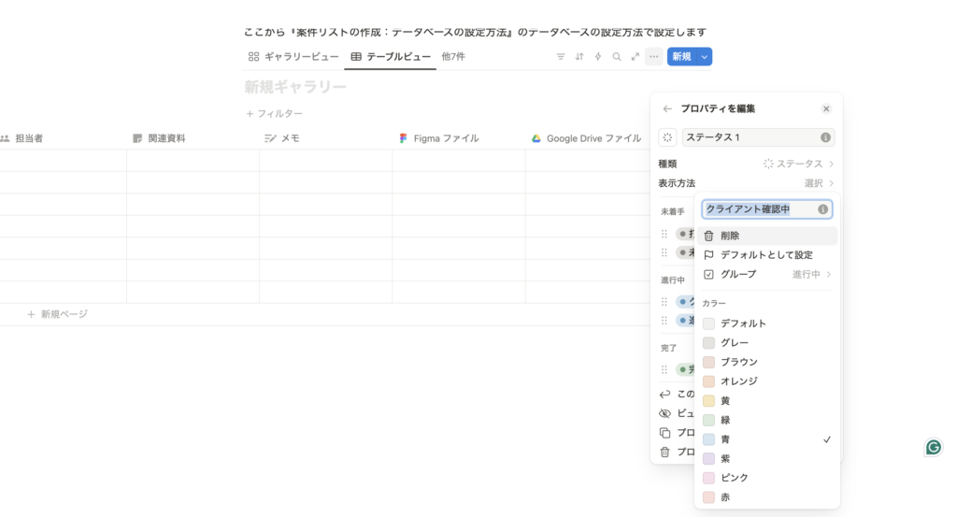Open dropdown arrow next to 新規 button
Screen dimensions: 957x517
click(x=705, y=57)
